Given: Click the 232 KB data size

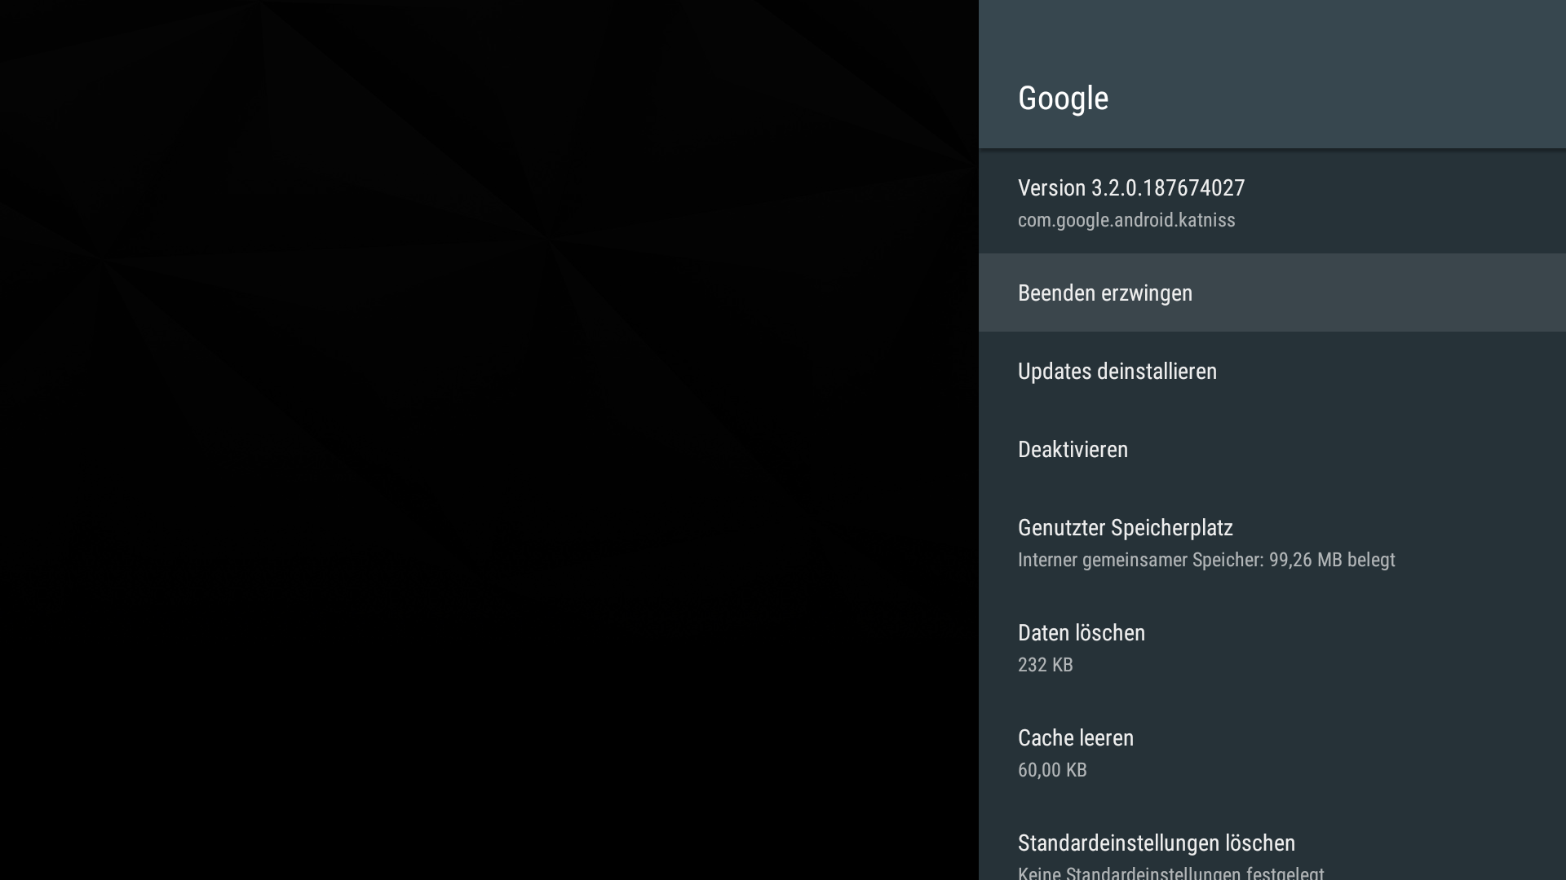Looking at the screenshot, I should point(1045,665).
